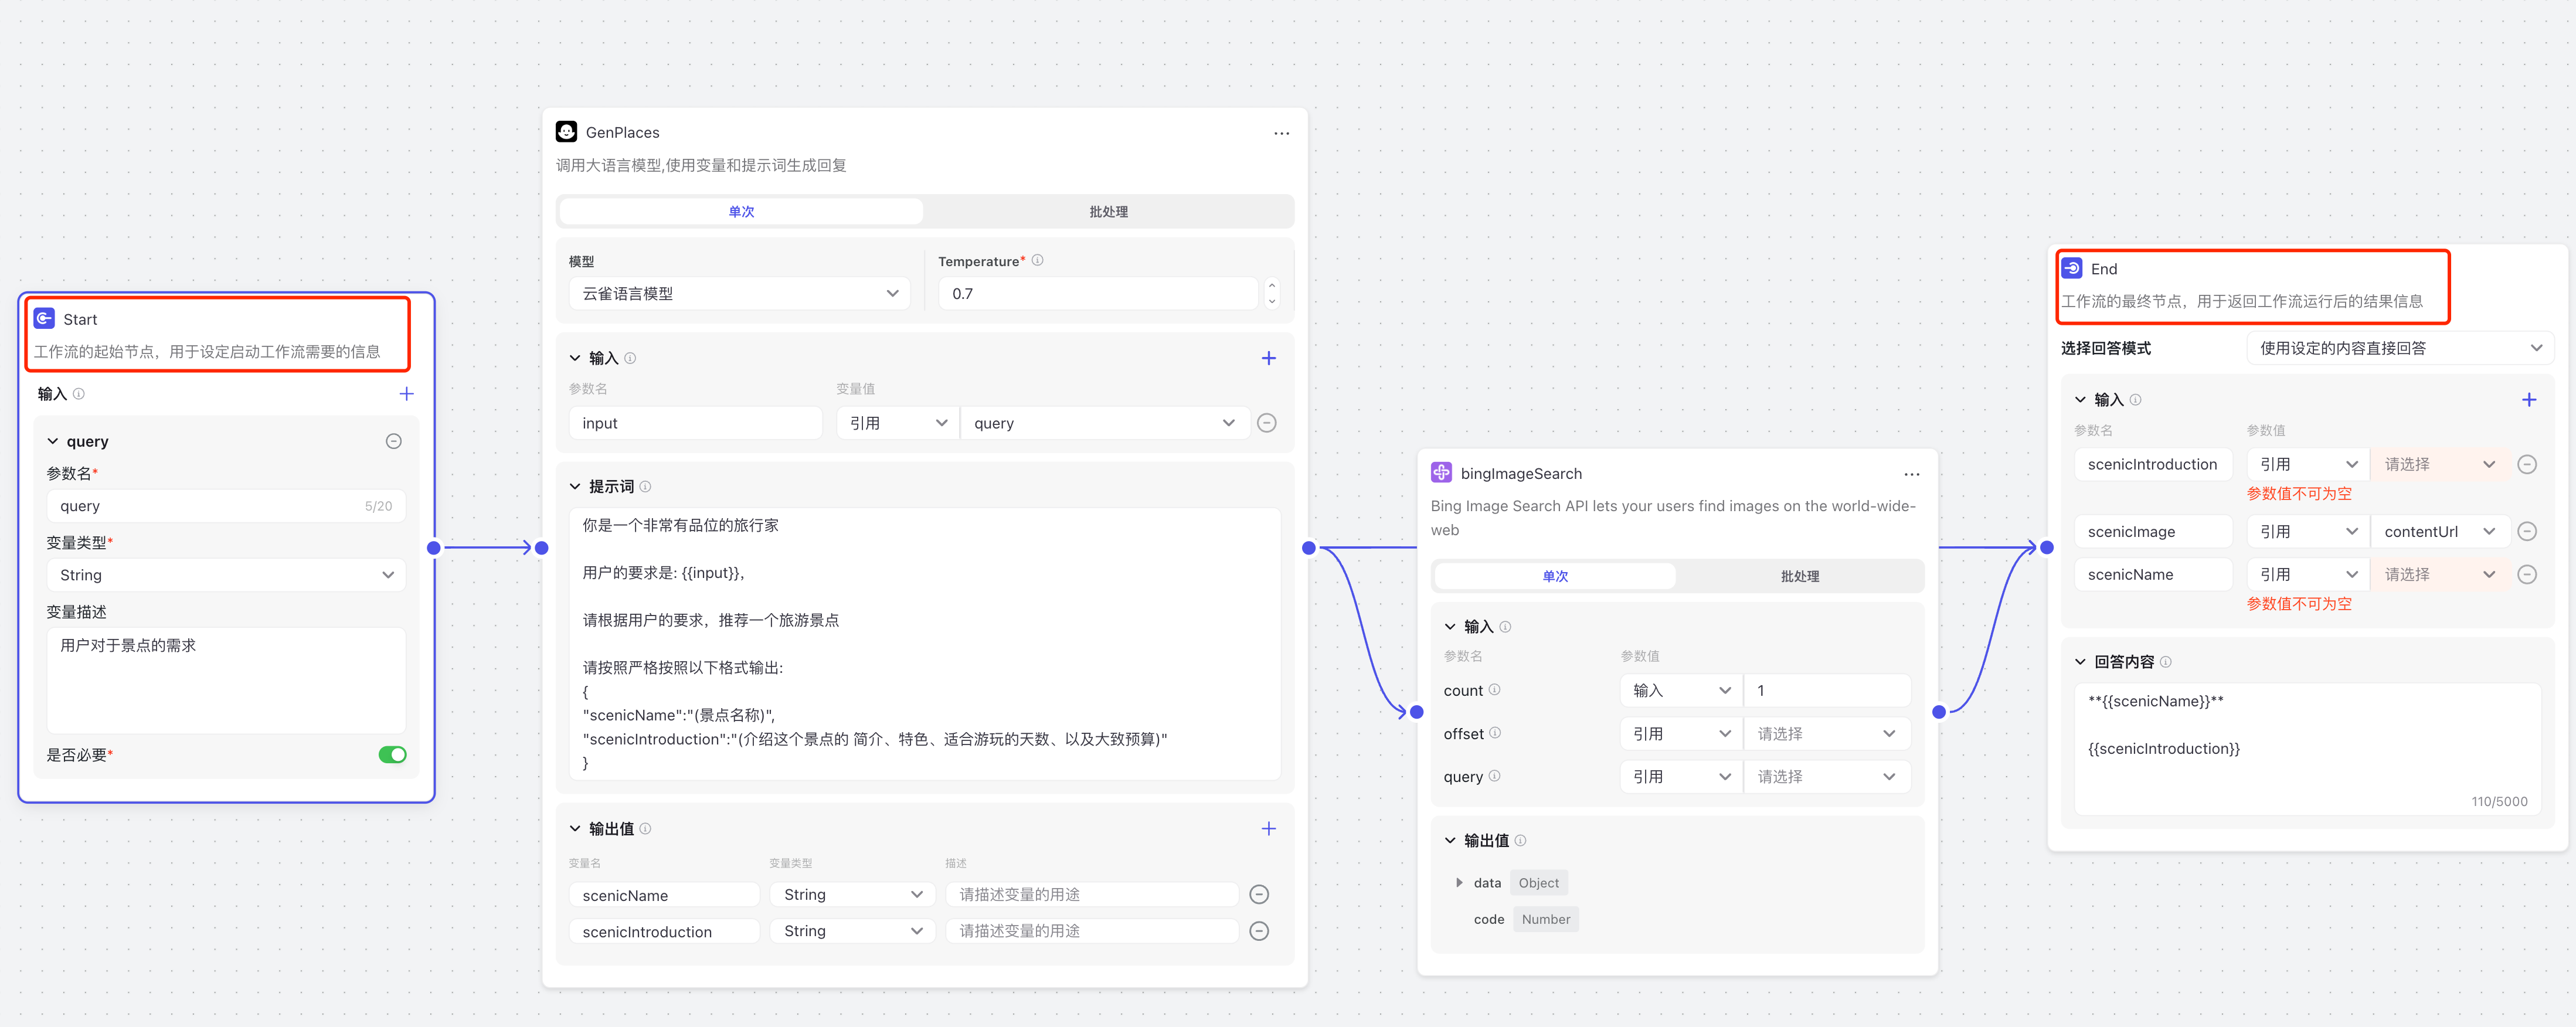This screenshot has height=1027, width=2576.
Task: Open the bingImageSearch node options menu
Action: [1911, 474]
